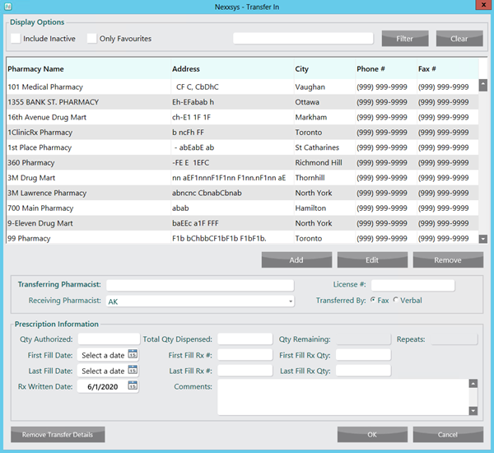Select 1355 BANK ST. PHARMACY row
494x453 pixels.
(x=242, y=102)
